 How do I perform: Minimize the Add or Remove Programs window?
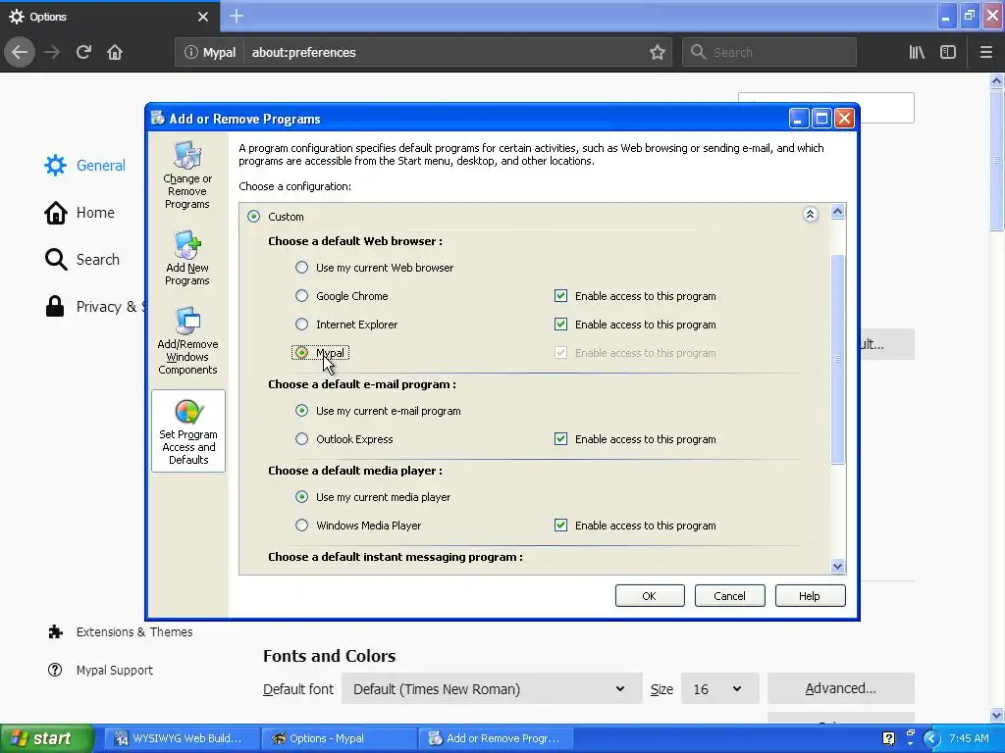[798, 119]
